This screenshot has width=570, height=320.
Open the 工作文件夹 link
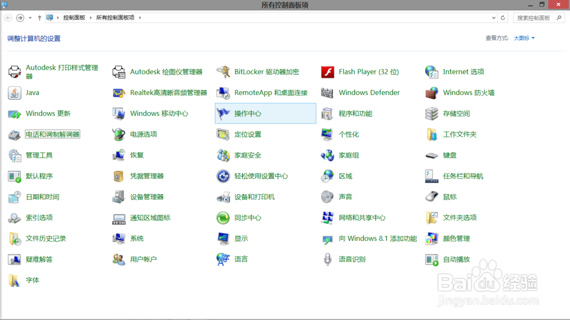tap(459, 134)
